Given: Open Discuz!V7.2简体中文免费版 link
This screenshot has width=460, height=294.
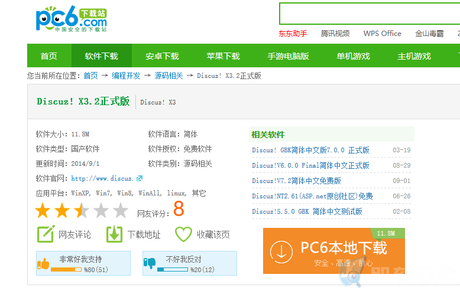Looking at the screenshot, I should pyautogui.click(x=296, y=181).
